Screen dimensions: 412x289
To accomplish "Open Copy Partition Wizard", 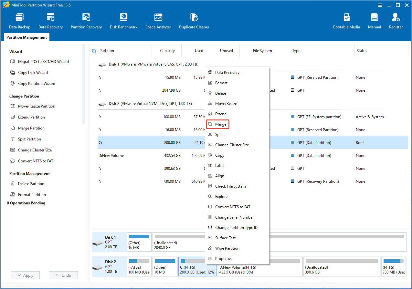I will 33,84.
